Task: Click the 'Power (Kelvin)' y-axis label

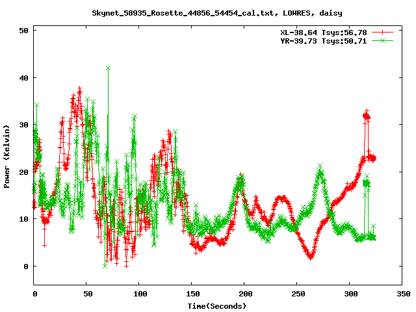Action: 6,157
